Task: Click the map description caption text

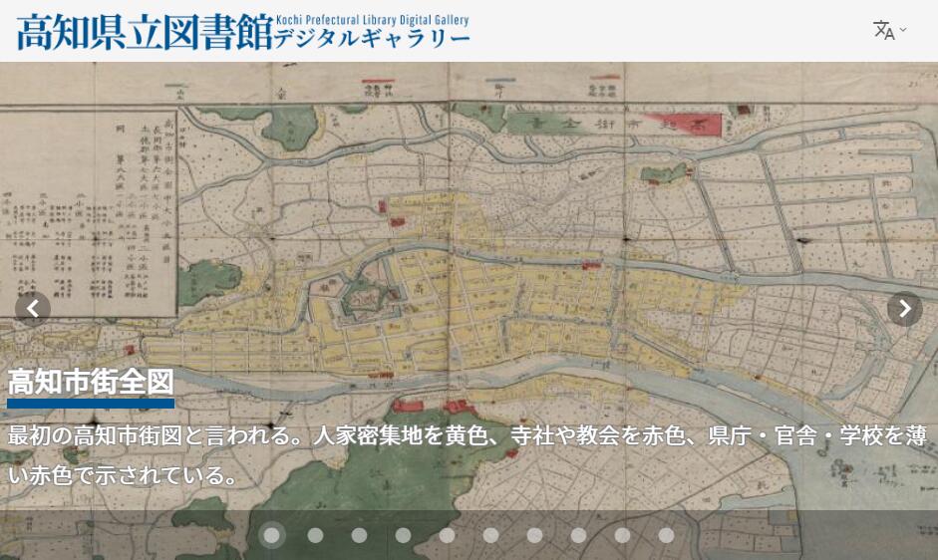Action: [x=467, y=454]
